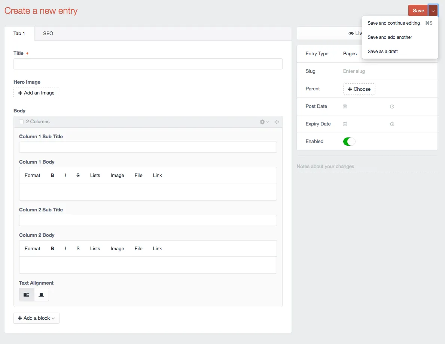Open the Entry Type Pages selector
Screen dimensions: 445x344
350,53
